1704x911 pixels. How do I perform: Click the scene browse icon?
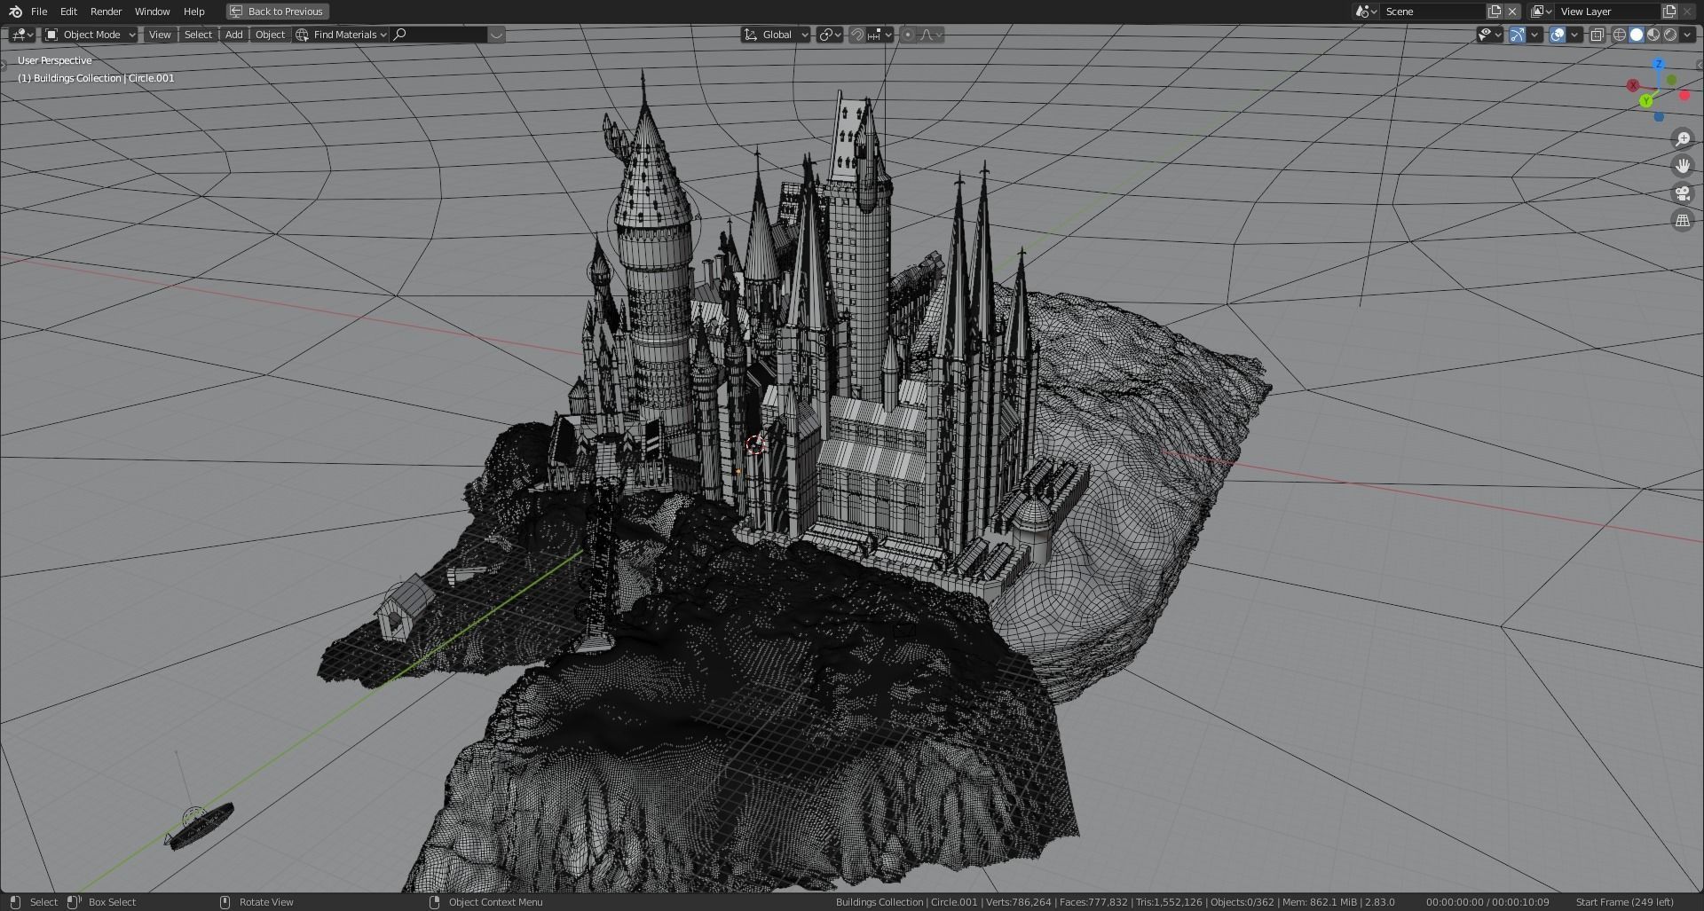1366,12
